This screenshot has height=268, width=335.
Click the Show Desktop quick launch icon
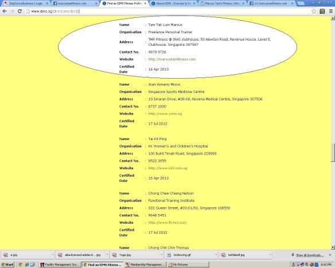[x=32, y=265]
